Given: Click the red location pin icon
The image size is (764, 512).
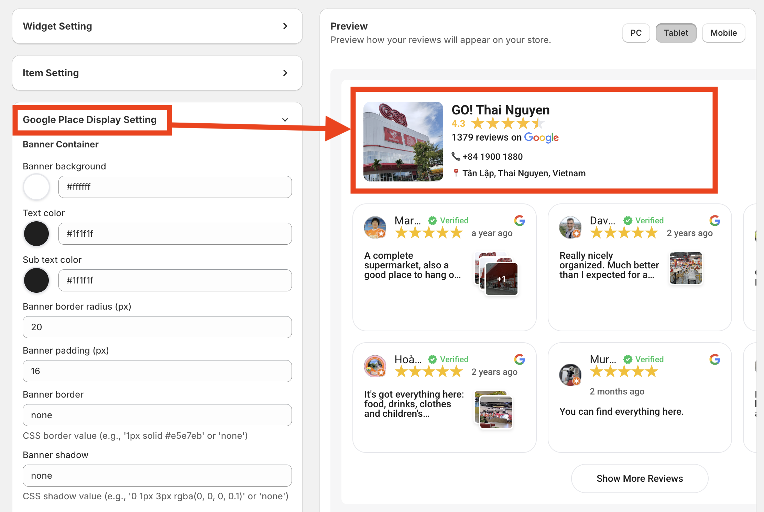Looking at the screenshot, I should click(456, 173).
